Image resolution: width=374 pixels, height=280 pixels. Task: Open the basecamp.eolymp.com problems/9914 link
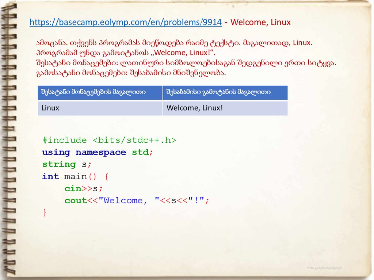coord(126,22)
